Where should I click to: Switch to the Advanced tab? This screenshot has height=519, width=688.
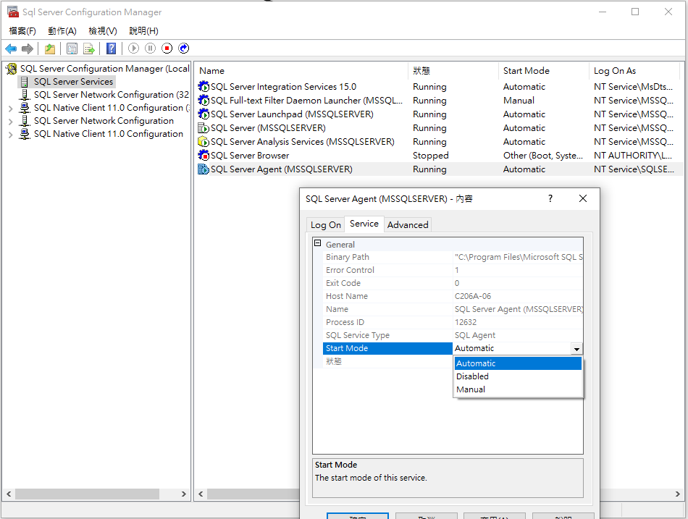coord(407,224)
